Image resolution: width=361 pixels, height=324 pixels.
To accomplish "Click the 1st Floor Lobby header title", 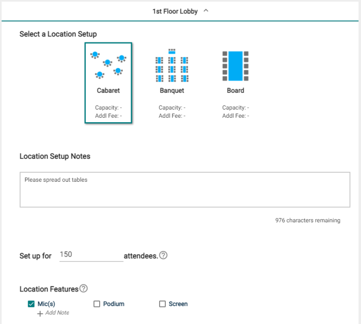I will coord(175,12).
